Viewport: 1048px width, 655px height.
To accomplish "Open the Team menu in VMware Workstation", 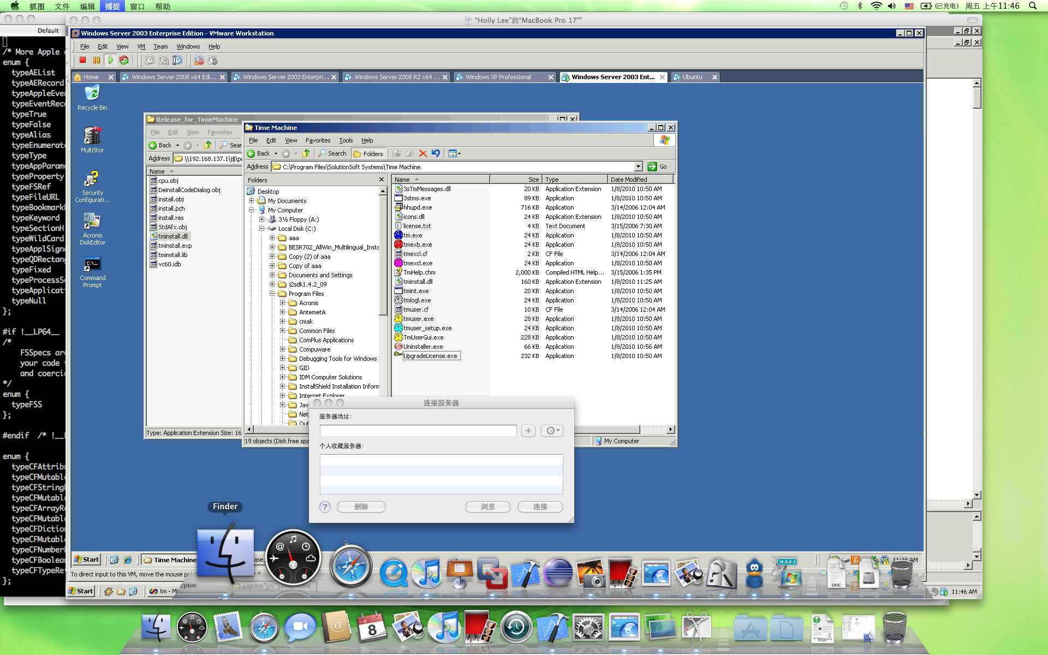I will (160, 46).
